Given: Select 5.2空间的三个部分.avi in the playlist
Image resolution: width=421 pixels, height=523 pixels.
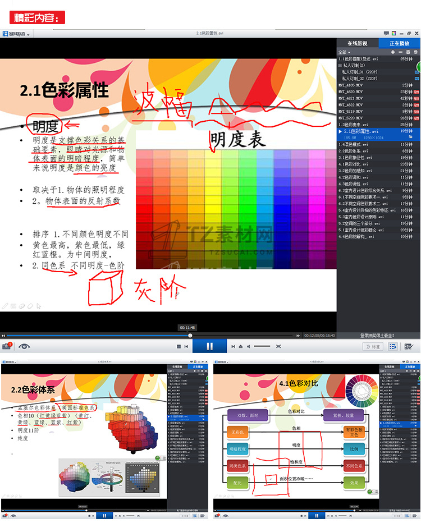Looking at the screenshot, I should pyautogui.click(x=378, y=223).
